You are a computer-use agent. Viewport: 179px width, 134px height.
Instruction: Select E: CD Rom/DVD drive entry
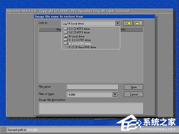[91, 47]
